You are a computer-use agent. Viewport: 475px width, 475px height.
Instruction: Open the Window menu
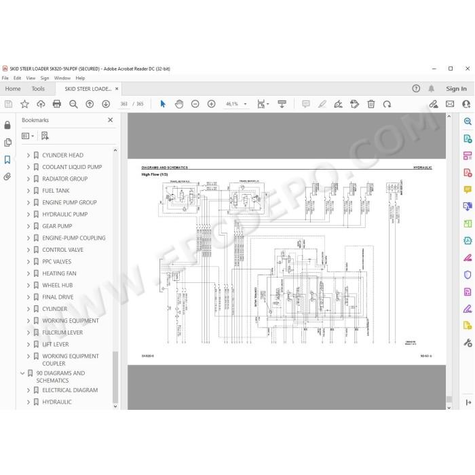pos(62,78)
